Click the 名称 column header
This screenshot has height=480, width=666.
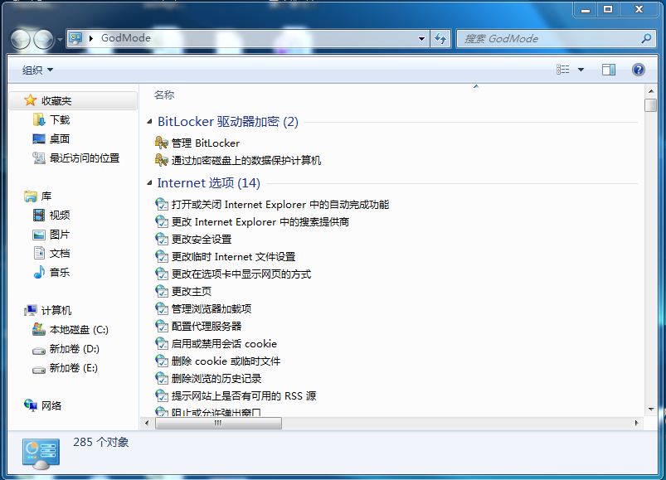[x=164, y=95]
